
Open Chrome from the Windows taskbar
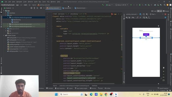pyautogui.click(x=106, y=94)
